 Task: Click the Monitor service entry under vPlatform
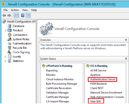51,75
